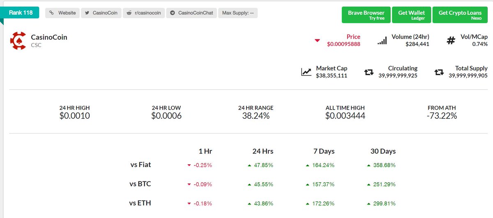Click the all time high value $0.003444
Viewport: 493px width, 218px height.
[x=345, y=116]
